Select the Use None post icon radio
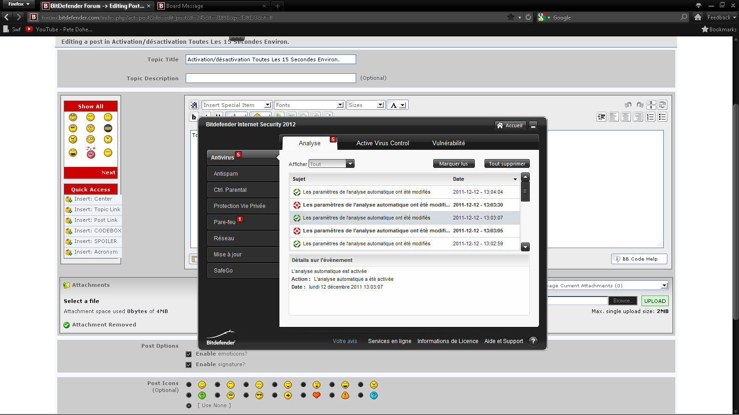Viewport: 739px width, 415px height. (188, 406)
